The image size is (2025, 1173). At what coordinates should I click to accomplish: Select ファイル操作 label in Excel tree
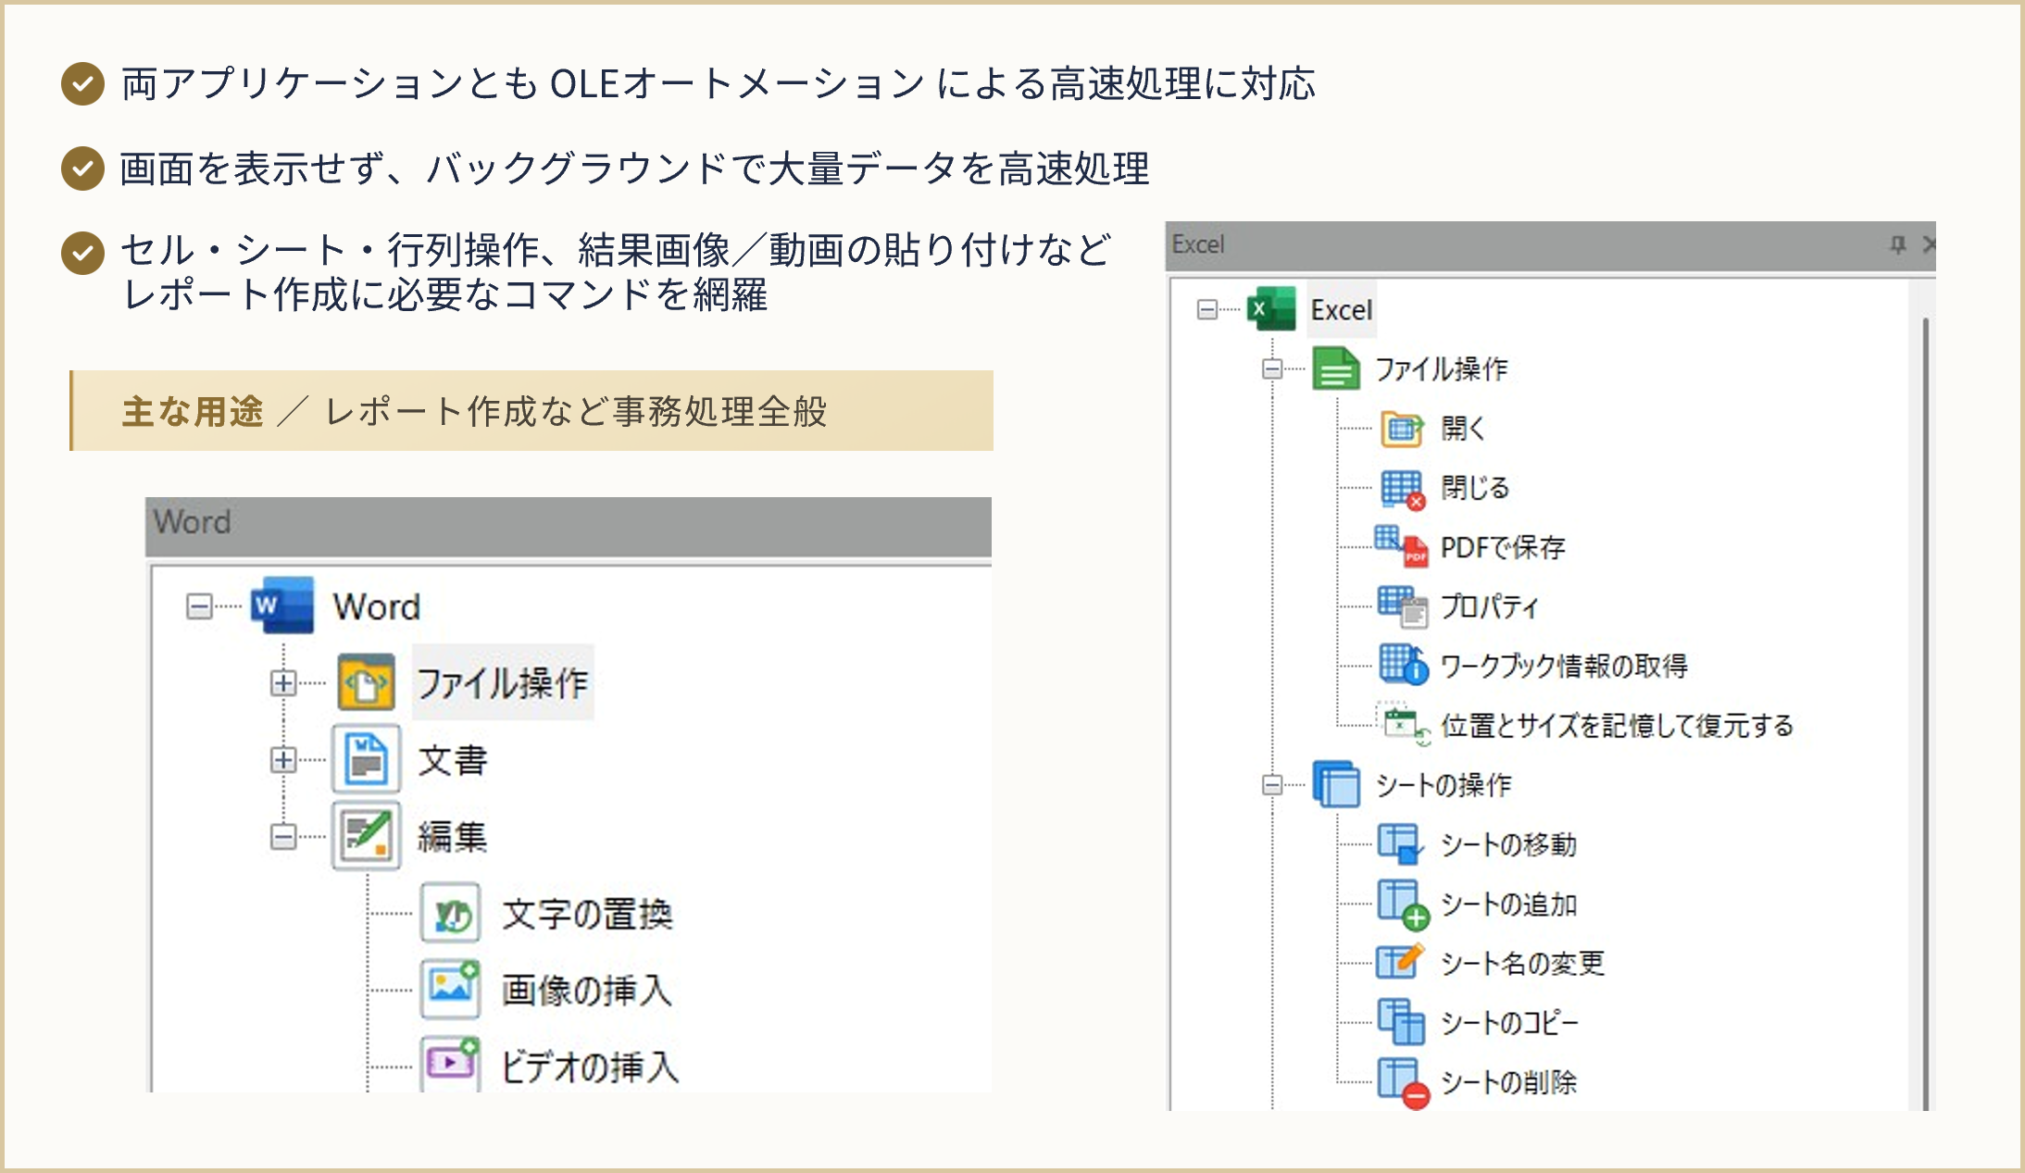[x=1442, y=369]
